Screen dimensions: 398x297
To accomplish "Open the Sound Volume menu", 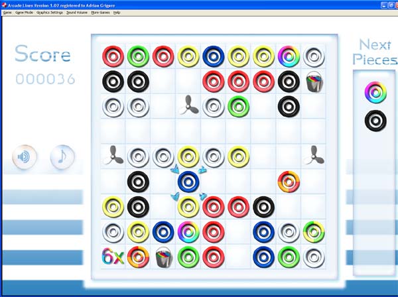I will click(x=78, y=13).
